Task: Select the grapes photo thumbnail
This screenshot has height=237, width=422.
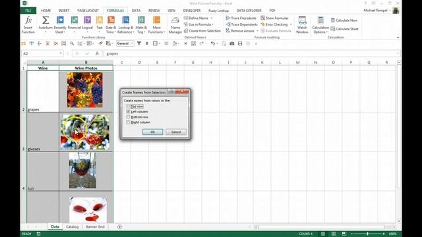Action: (85, 90)
